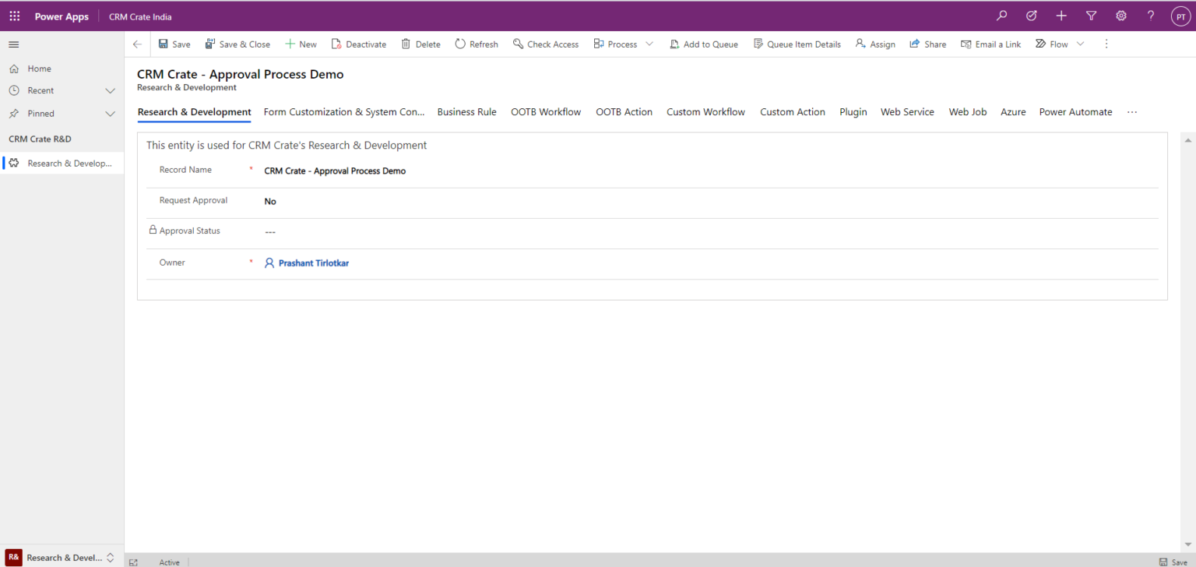The width and height of the screenshot is (1196, 567).
Task: Open the search icon in the top bar
Action: click(1001, 16)
